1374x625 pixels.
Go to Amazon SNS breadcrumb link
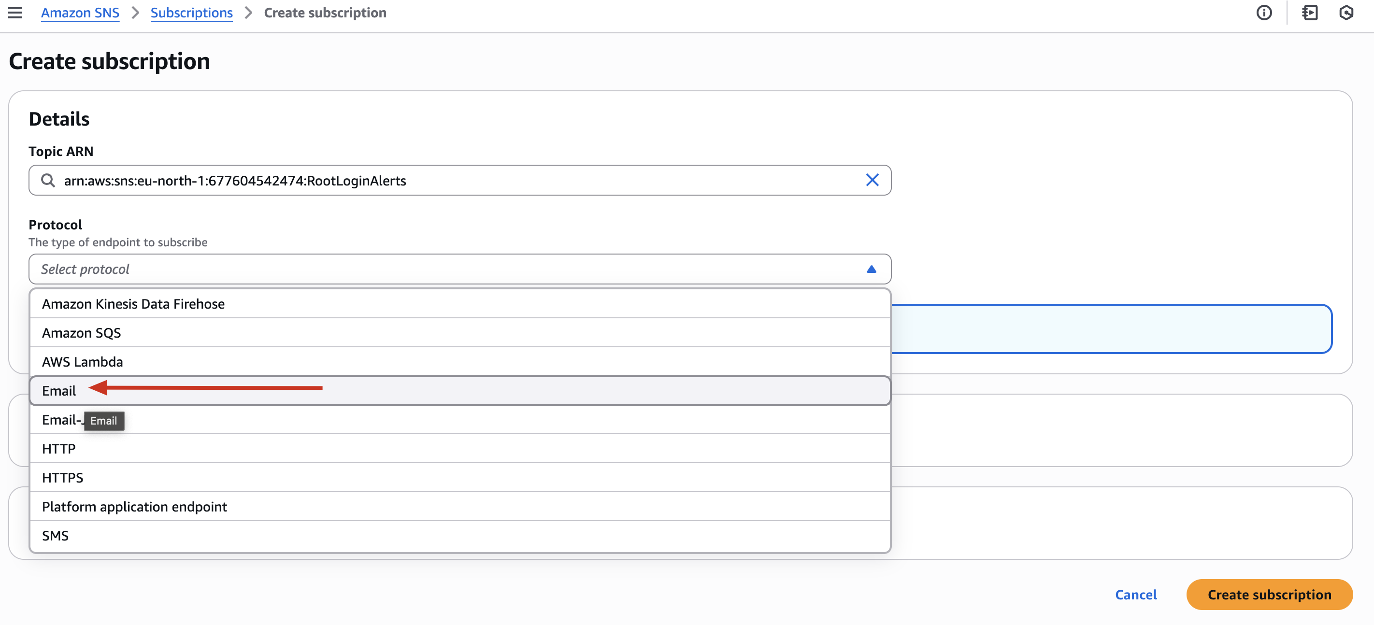(x=80, y=13)
